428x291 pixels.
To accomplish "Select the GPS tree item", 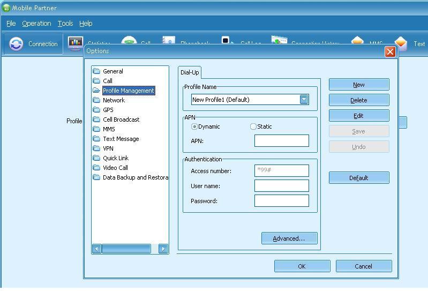I will tap(108, 110).
